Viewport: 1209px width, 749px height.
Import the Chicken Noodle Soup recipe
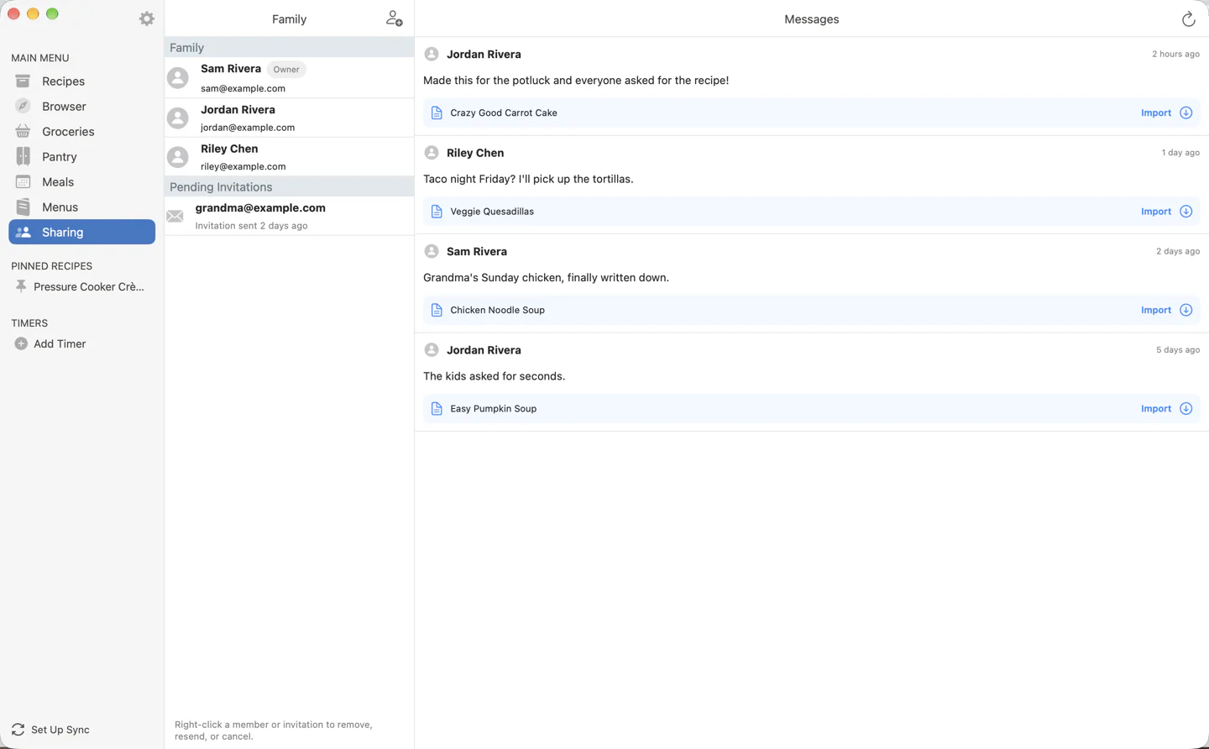click(x=1155, y=310)
